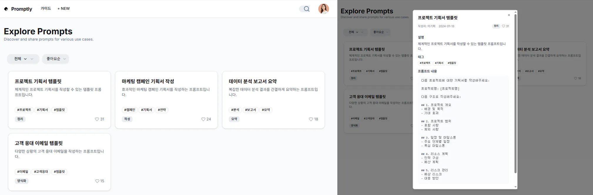Click the 프롬프트 내용 heading

click(427, 71)
